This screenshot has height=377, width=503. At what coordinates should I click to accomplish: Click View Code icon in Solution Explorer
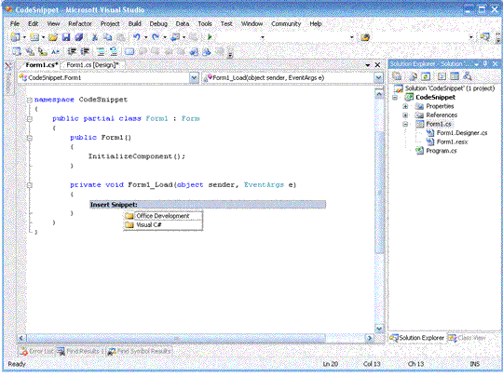pyautogui.click(x=442, y=76)
